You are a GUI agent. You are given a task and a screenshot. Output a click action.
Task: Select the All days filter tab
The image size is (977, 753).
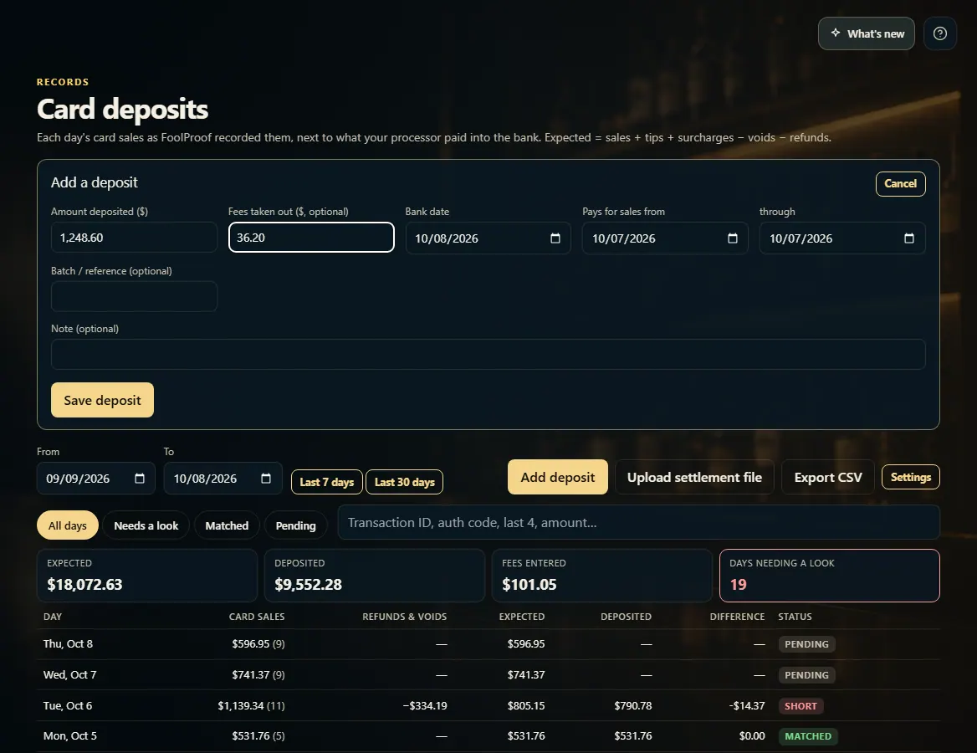tap(67, 525)
